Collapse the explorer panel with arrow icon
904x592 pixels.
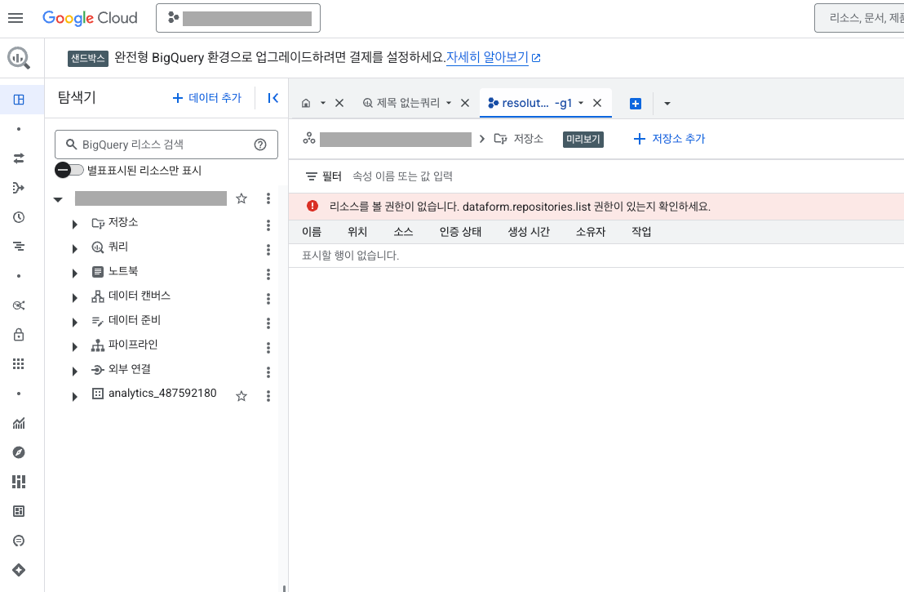click(273, 98)
